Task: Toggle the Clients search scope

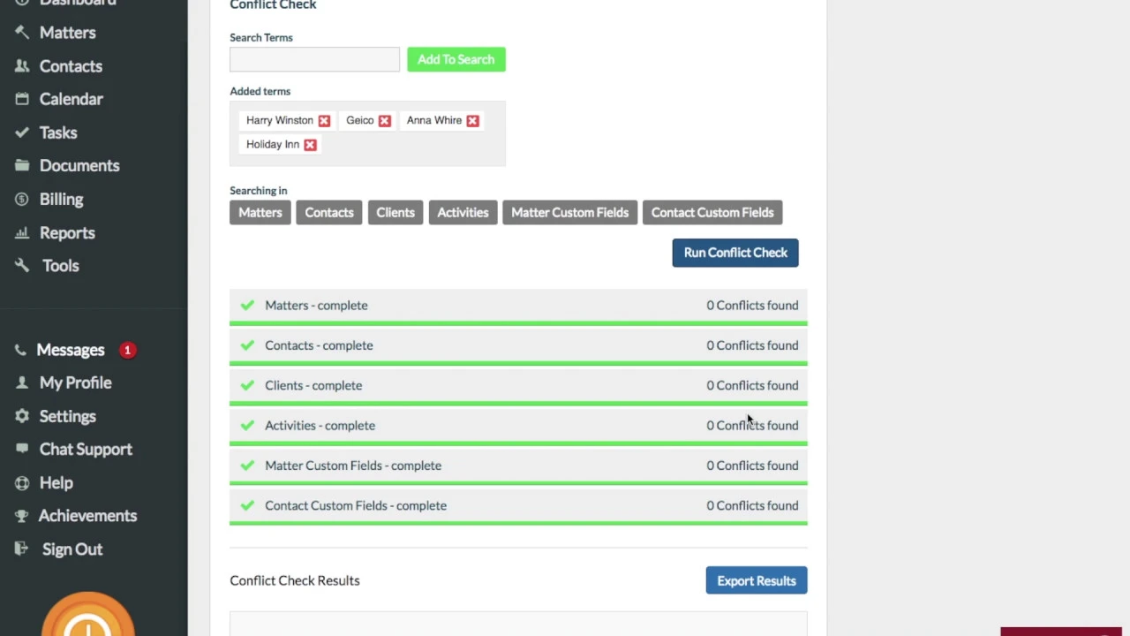Action: pyautogui.click(x=395, y=212)
